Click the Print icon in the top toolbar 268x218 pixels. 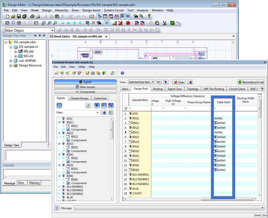33,16
